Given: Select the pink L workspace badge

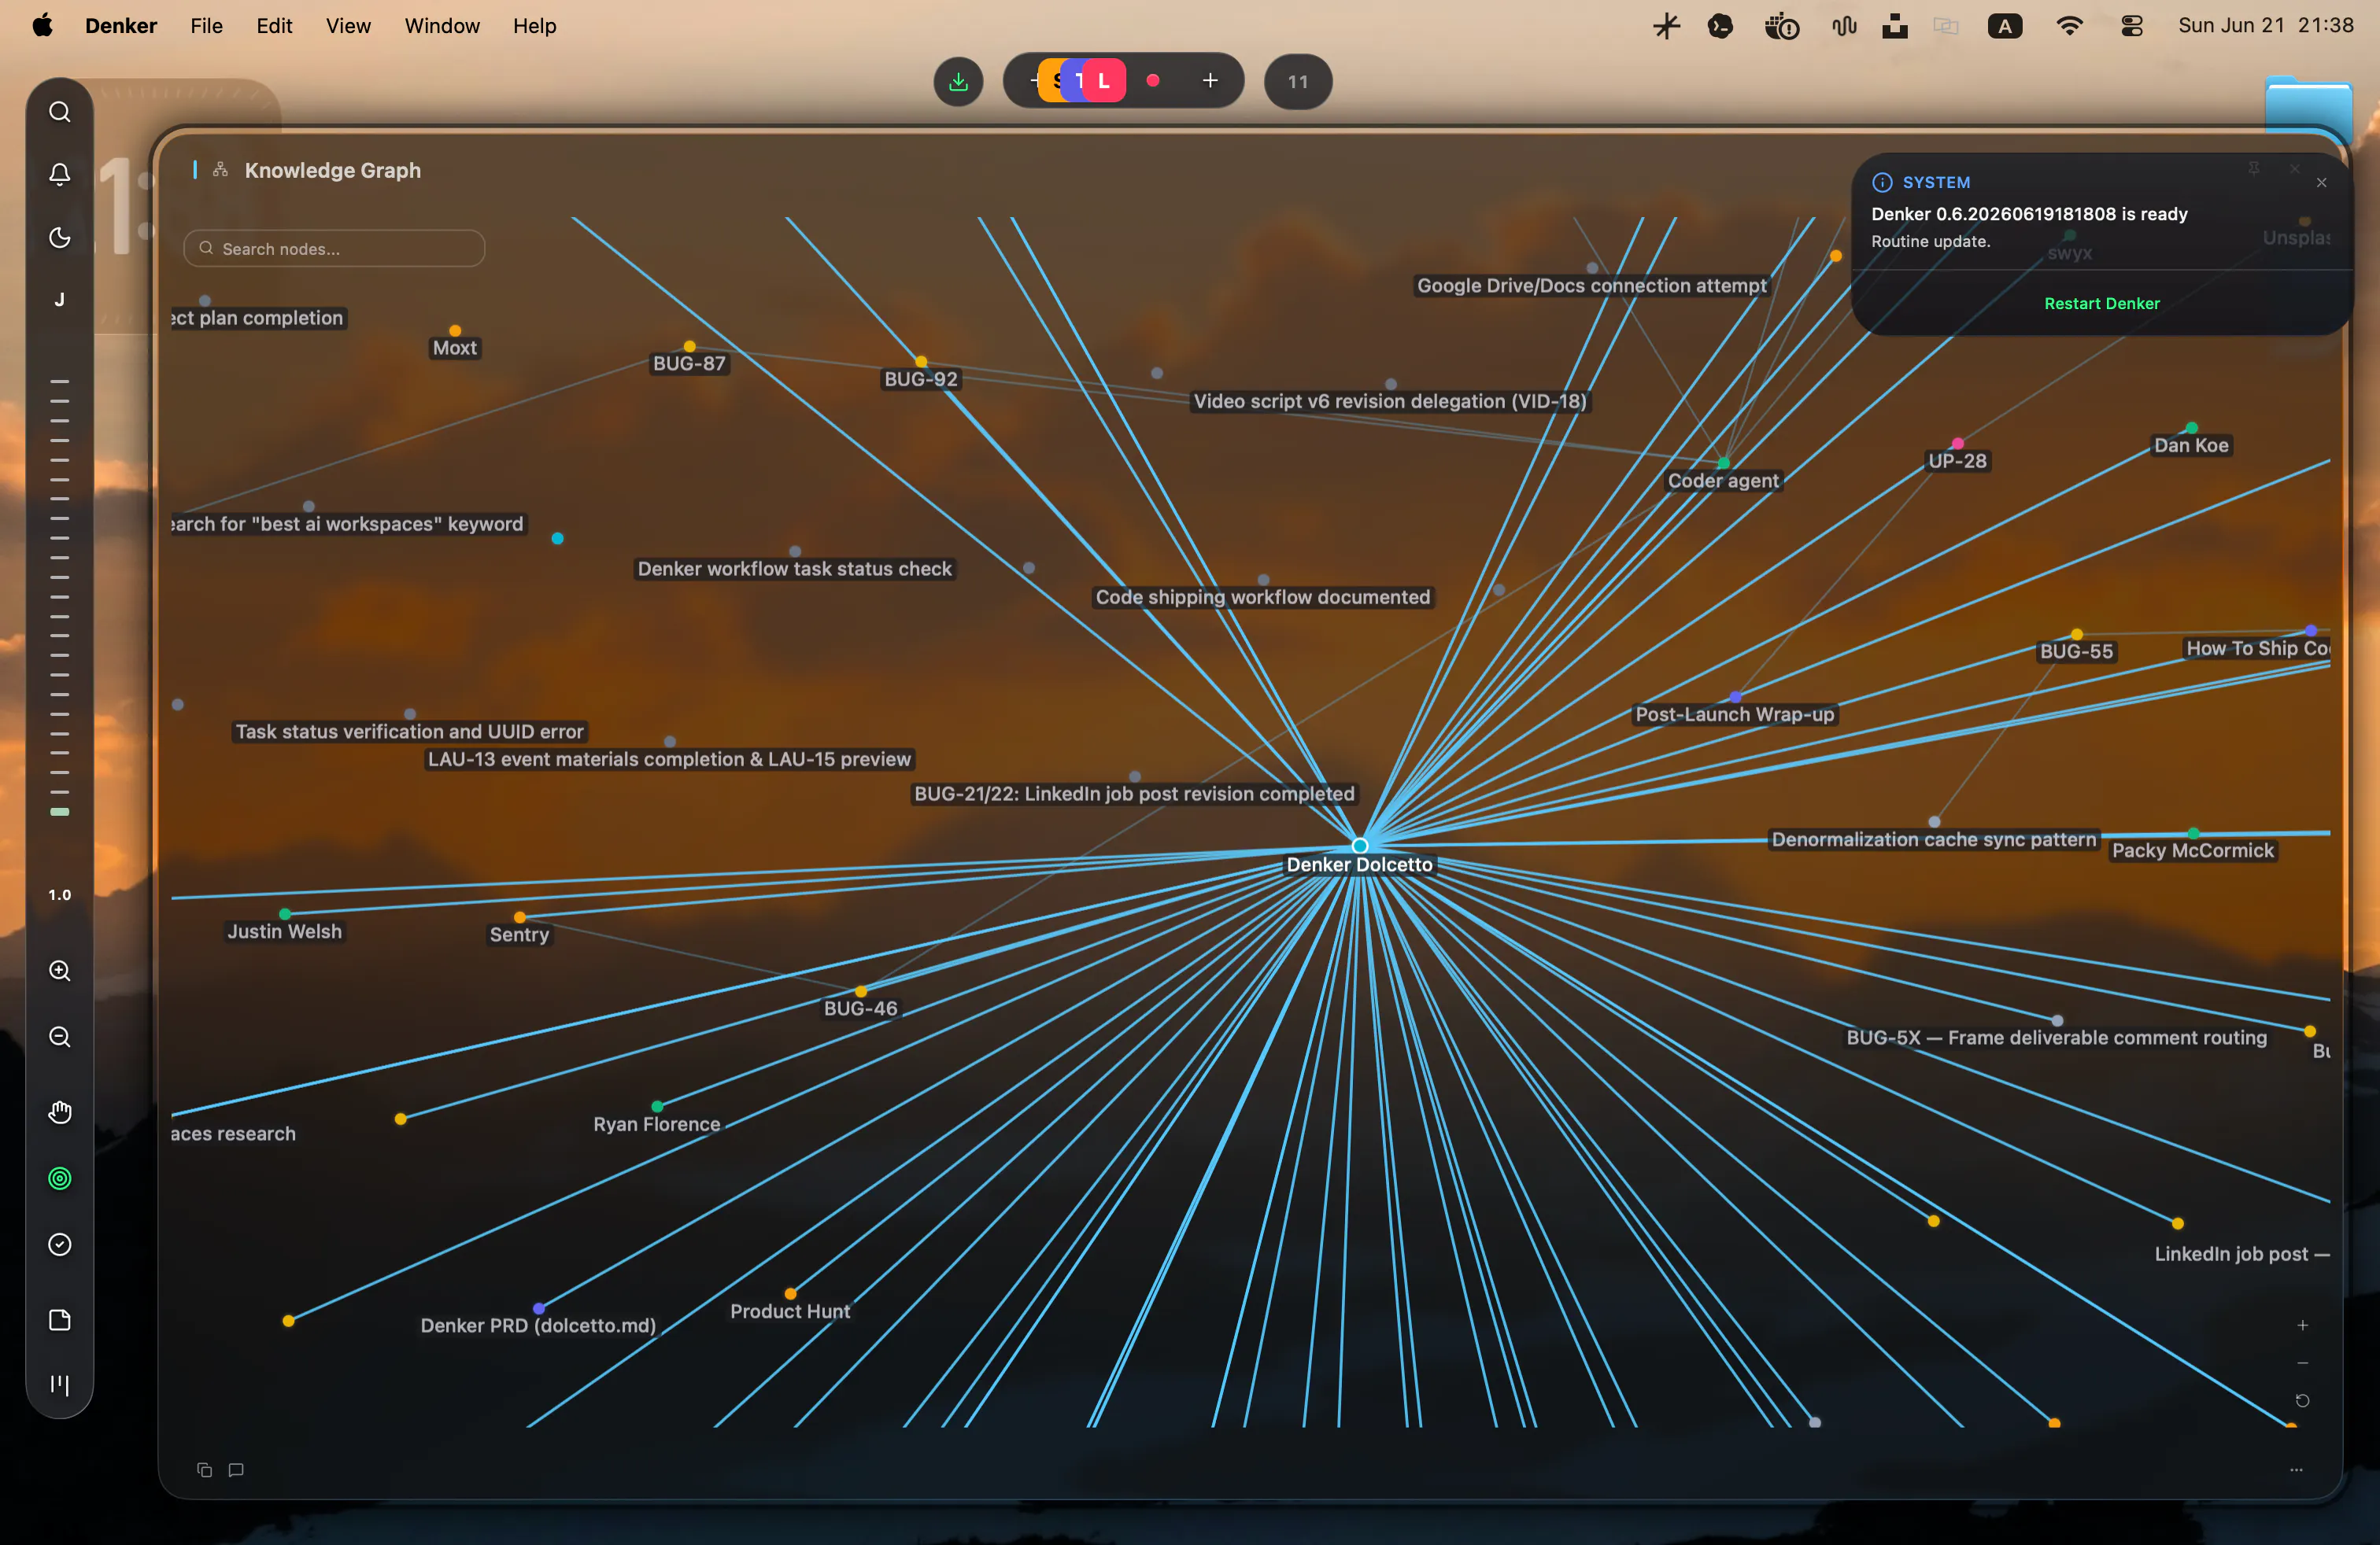Looking at the screenshot, I should coord(1104,81).
